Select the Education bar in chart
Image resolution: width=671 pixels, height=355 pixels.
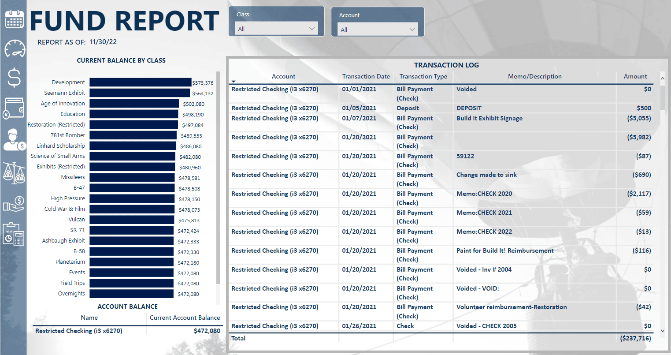134,114
